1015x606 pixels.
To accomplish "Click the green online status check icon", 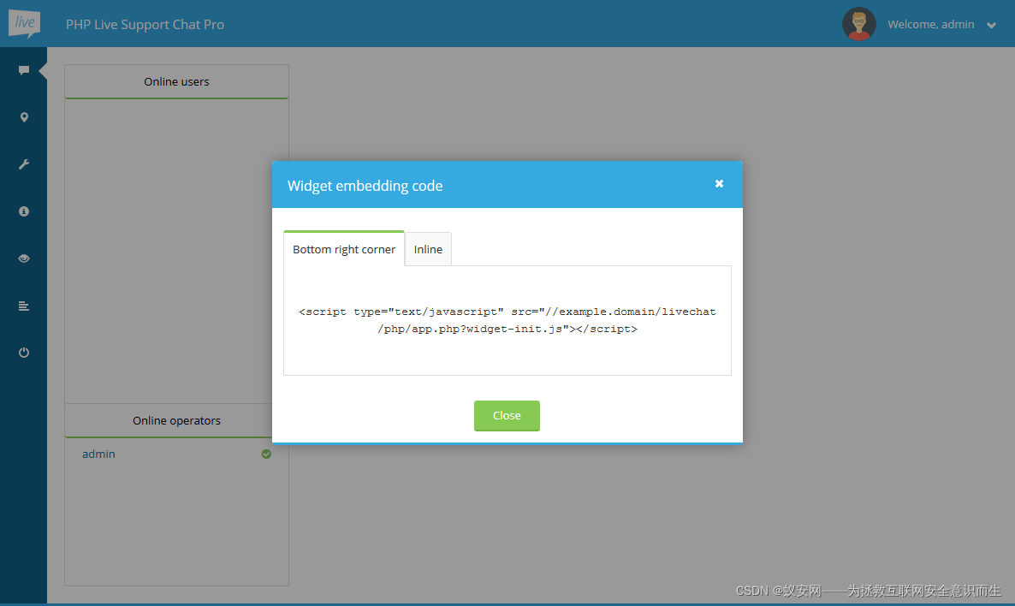I will 266,454.
